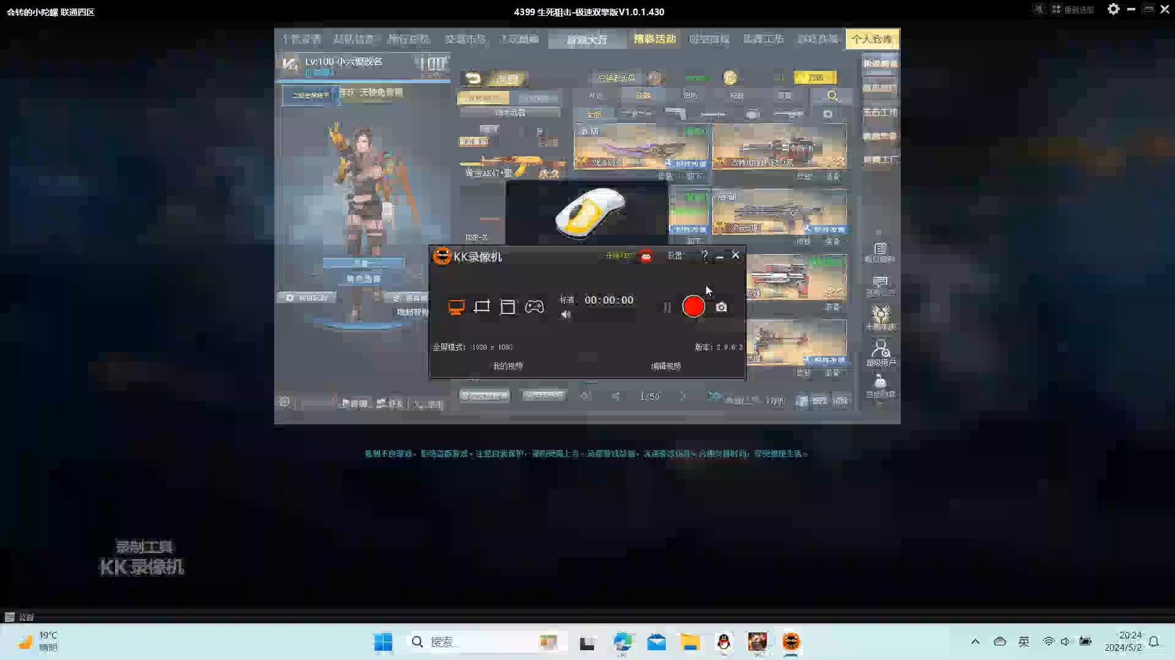This screenshot has height=660, width=1175.
Task: Click the pause button in KK录像机
Action: (x=667, y=307)
